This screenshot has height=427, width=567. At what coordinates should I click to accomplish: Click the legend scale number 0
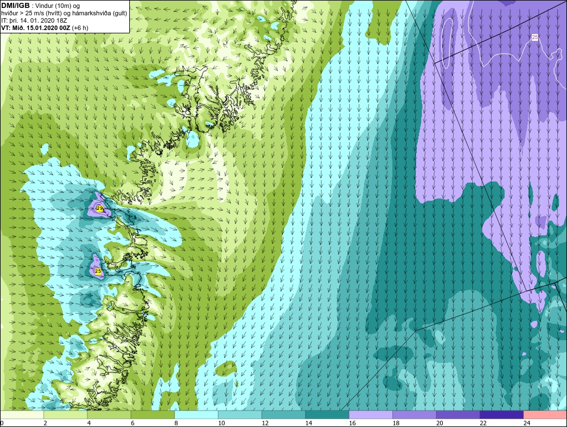point(2,423)
